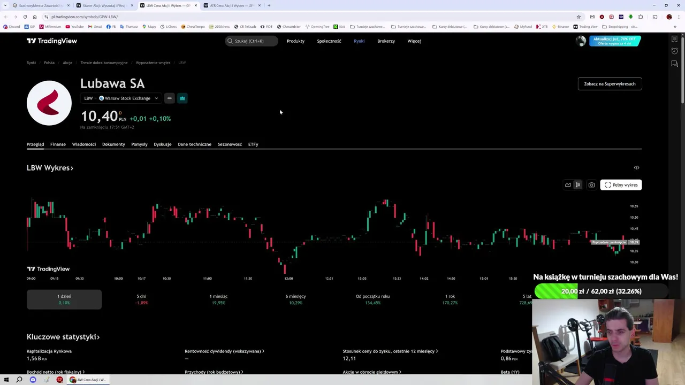Click the embed code icon above chart
Screen dimensions: 685x385
pos(636,168)
